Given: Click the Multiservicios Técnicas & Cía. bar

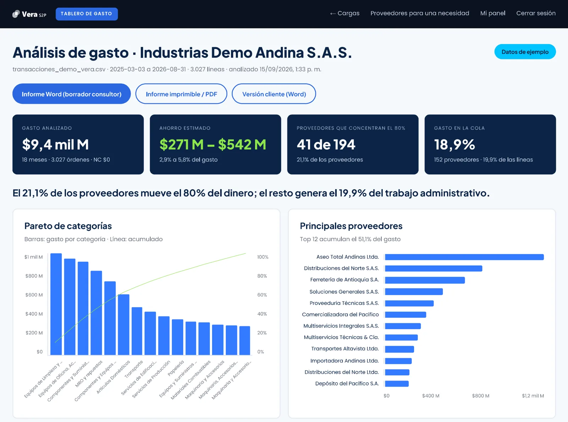Looking at the screenshot, I should tap(402, 337).
